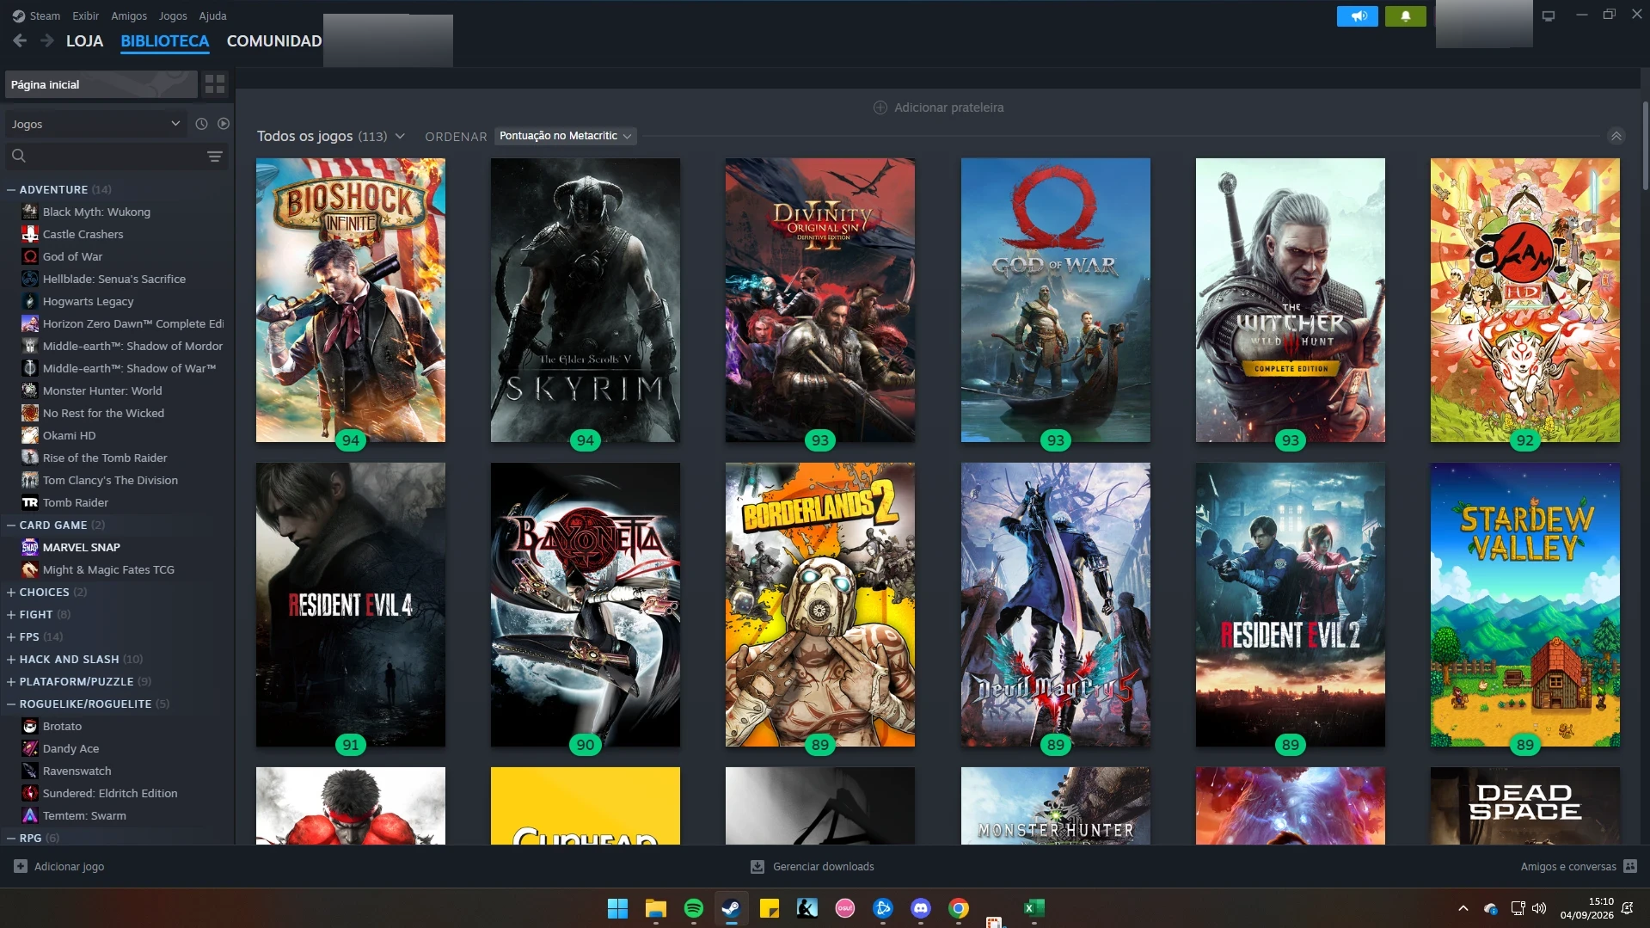Collapse the shelf with chevron icon
The width and height of the screenshot is (1650, 928).
tap(1616, 136)
